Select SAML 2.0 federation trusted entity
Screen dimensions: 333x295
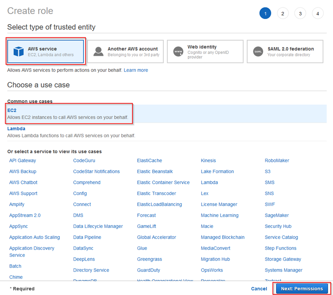(285, 52)
